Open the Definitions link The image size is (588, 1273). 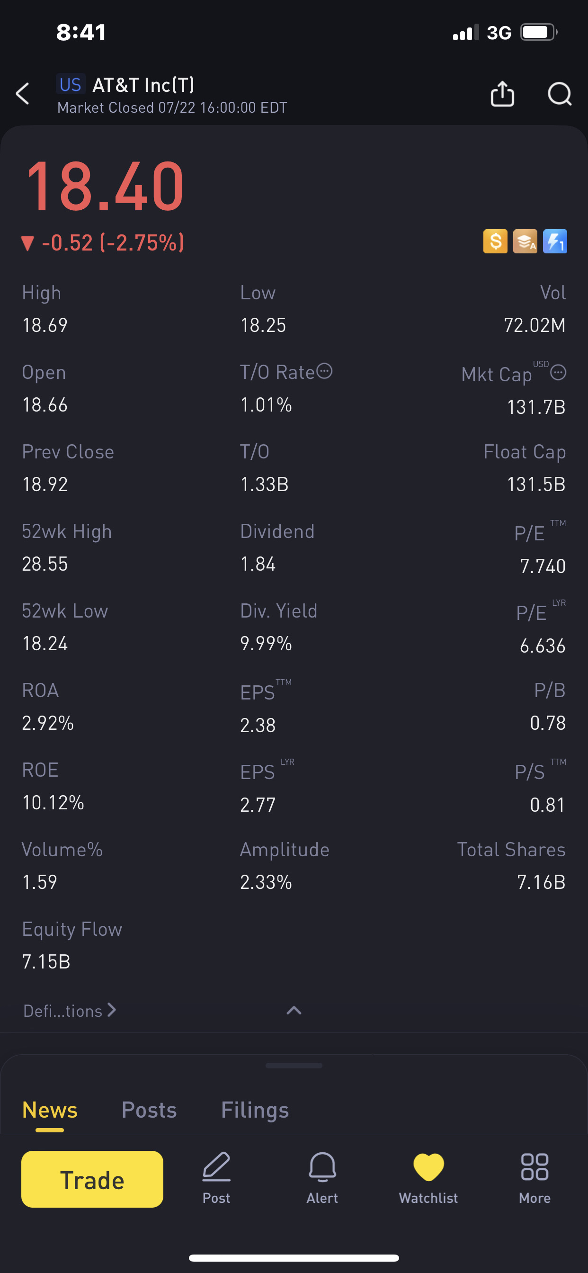click(x=69, y=1011)
